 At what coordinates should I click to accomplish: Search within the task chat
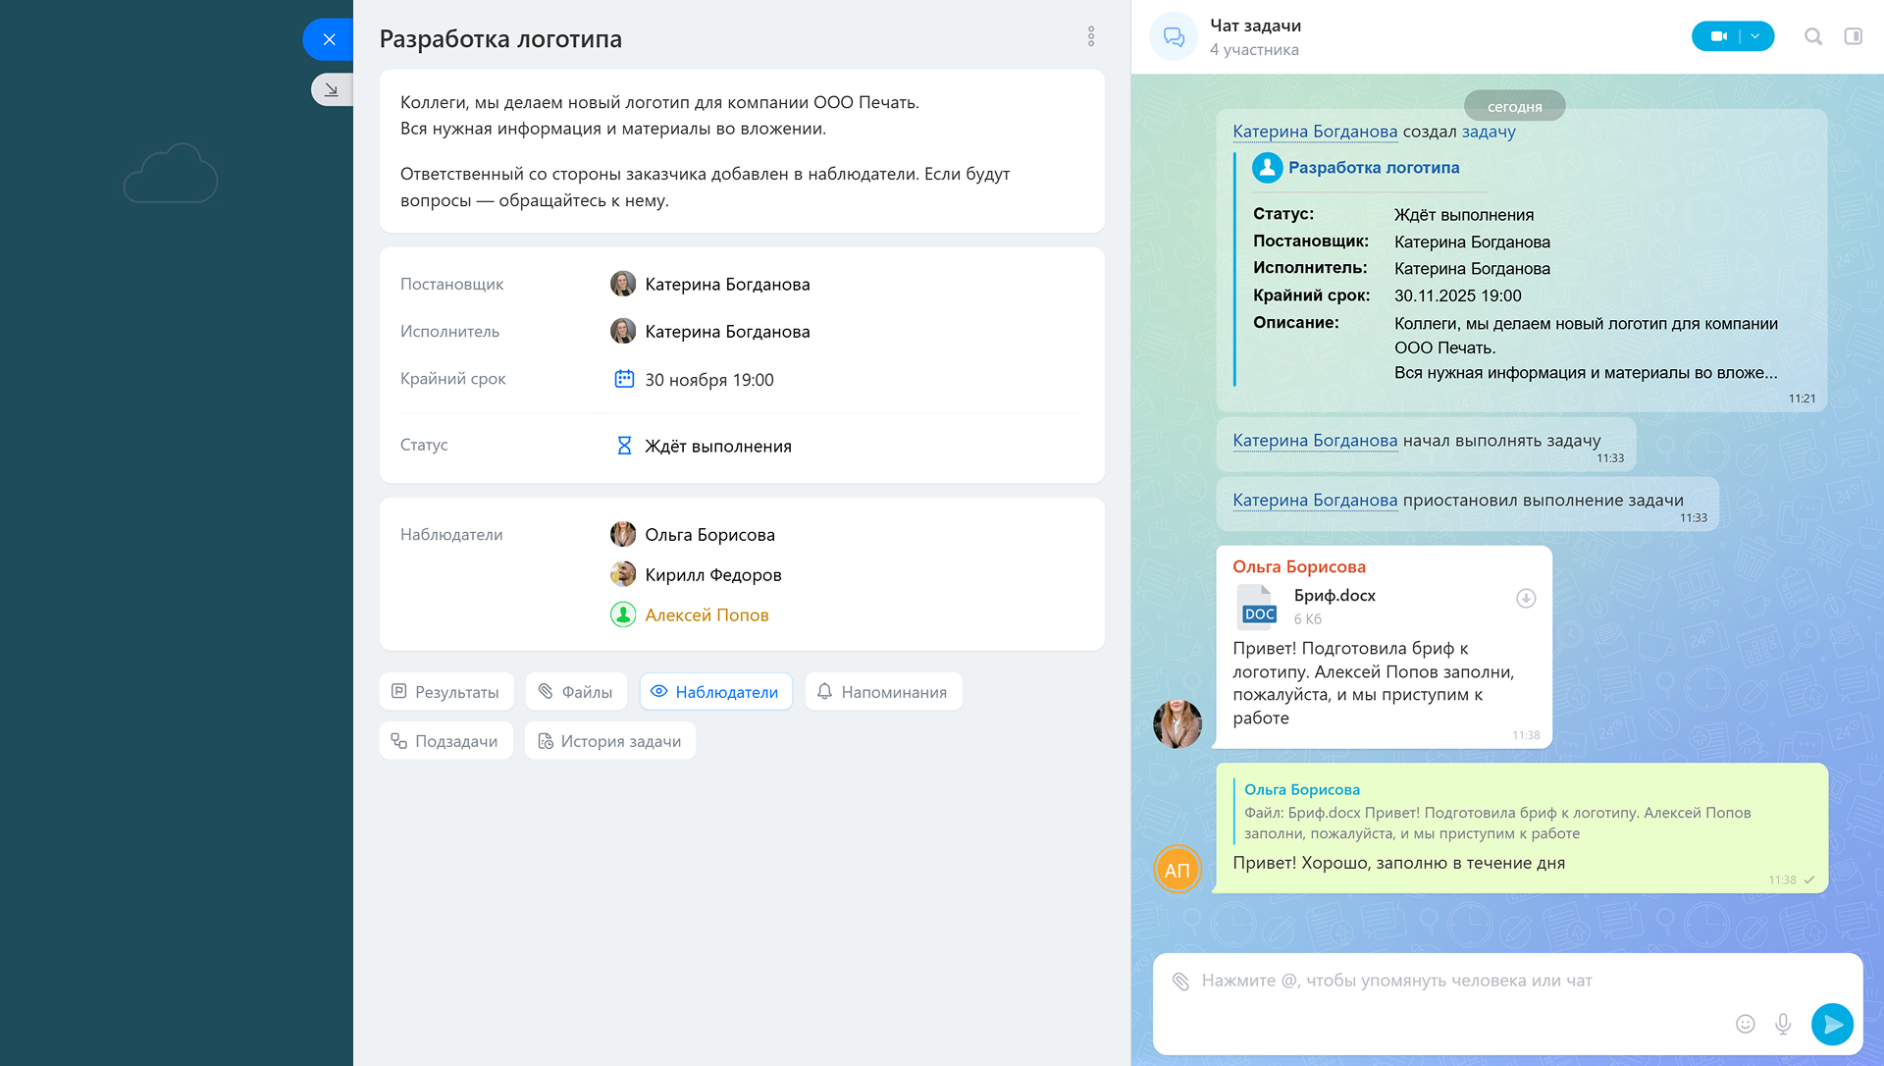pyautogui.click(x=1812, y=36)
